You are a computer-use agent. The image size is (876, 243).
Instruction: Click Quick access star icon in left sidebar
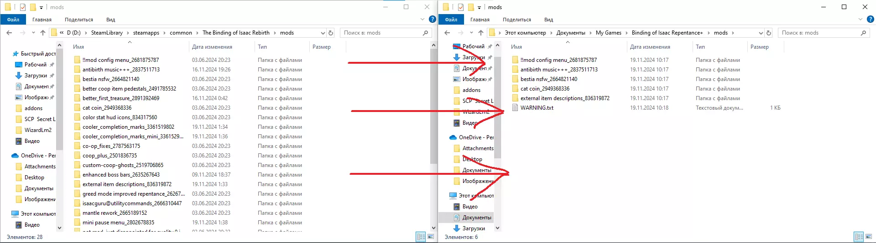coord(15,54)
